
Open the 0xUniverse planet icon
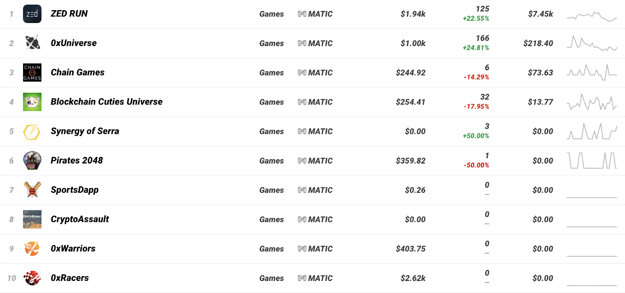click(32, 43)
